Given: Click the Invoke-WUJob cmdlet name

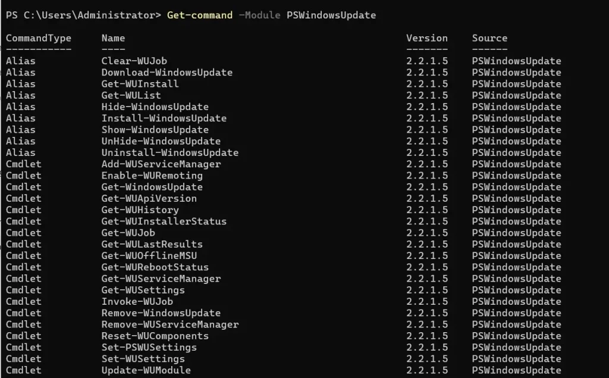Looking at the screenshot, I should 137,301.
